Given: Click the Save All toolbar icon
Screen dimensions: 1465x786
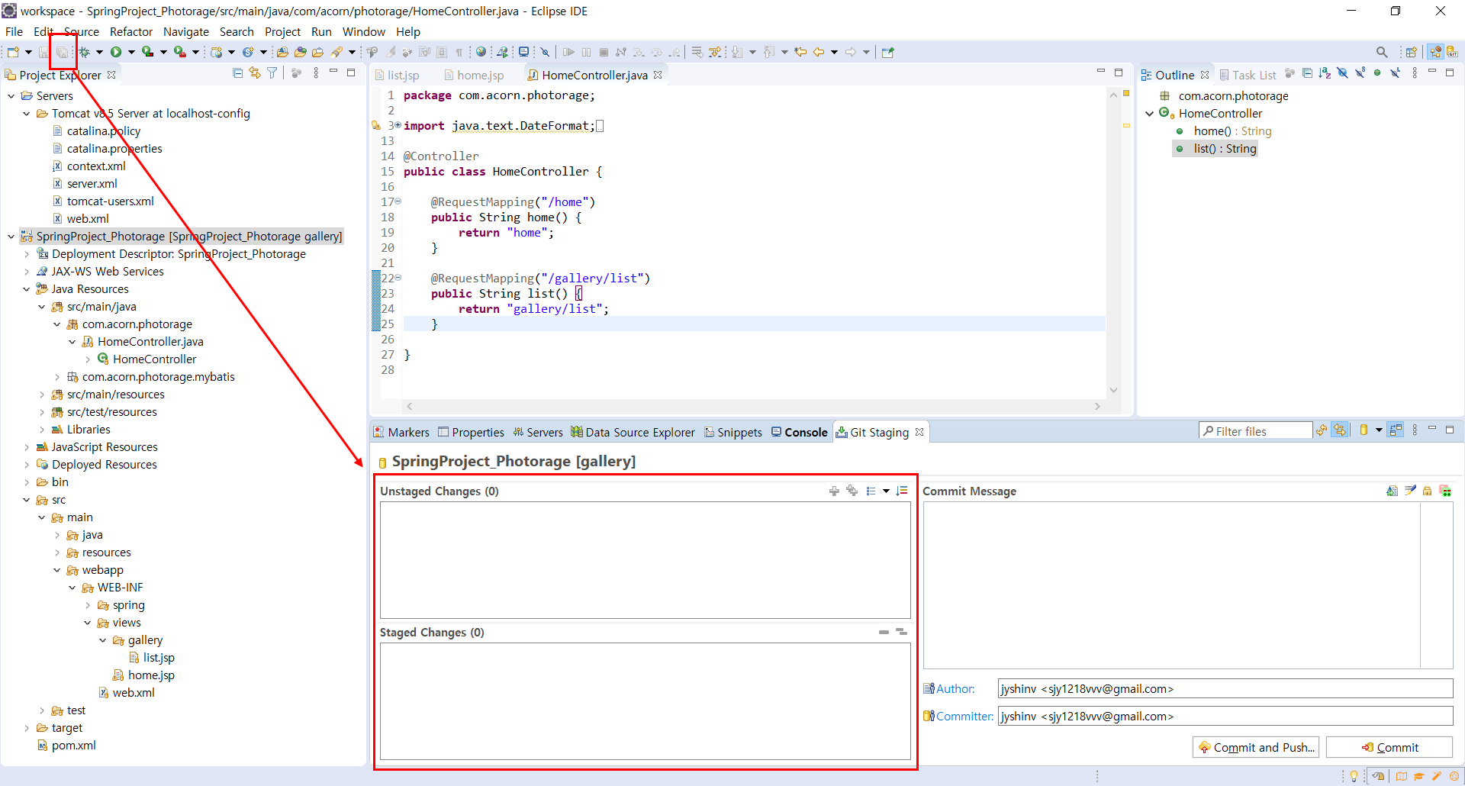Looking at the screenshot, I should tap(63, 52).
